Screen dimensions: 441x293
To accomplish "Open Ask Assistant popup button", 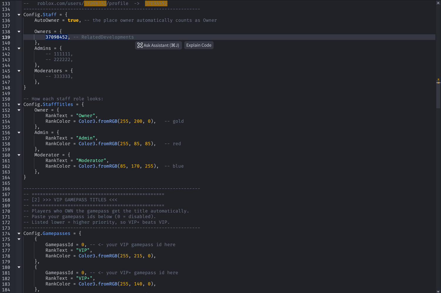I will [158, 45].
